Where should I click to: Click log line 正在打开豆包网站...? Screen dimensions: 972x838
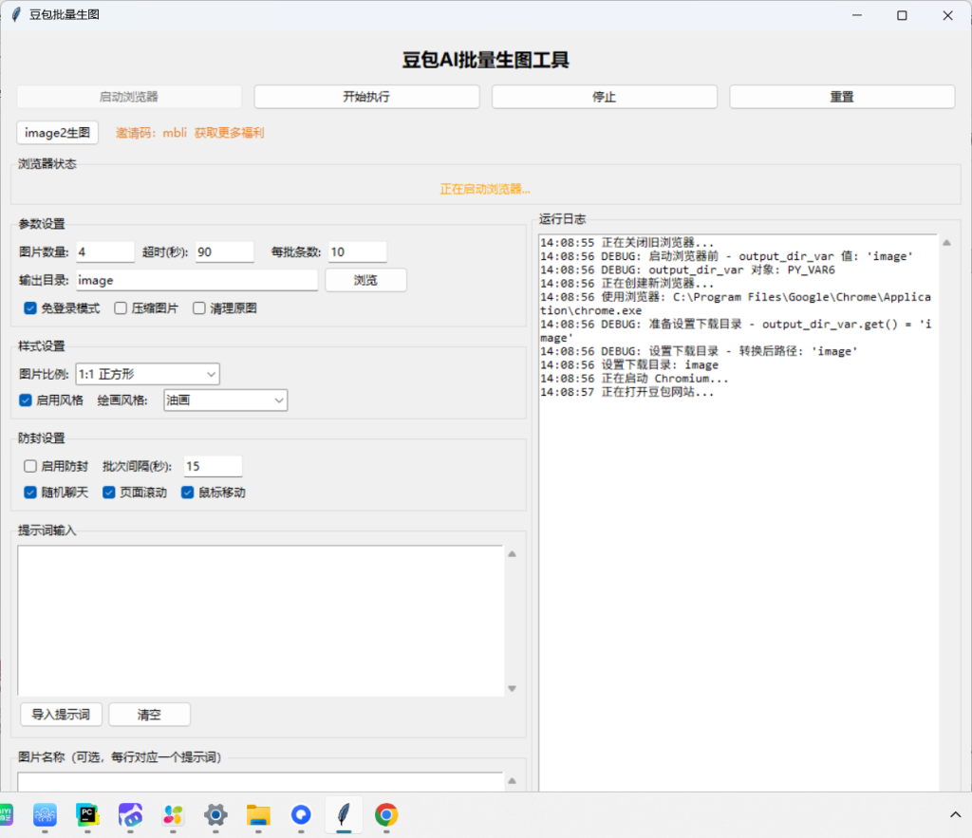(627, 392)
